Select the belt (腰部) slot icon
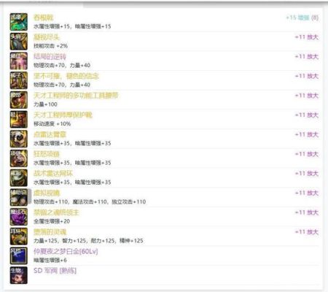The width and height of the screenshot is (328, 292). pos(19,100)
